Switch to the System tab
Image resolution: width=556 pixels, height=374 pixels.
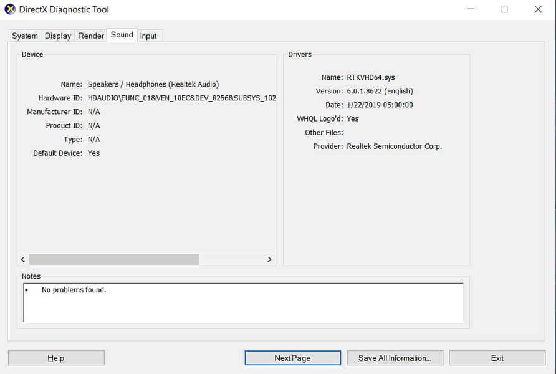click(25, 36)
